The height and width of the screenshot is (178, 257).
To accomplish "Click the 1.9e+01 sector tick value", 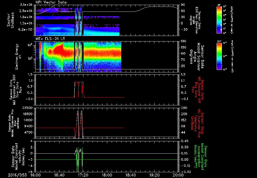I will click(x=26, y=17).
